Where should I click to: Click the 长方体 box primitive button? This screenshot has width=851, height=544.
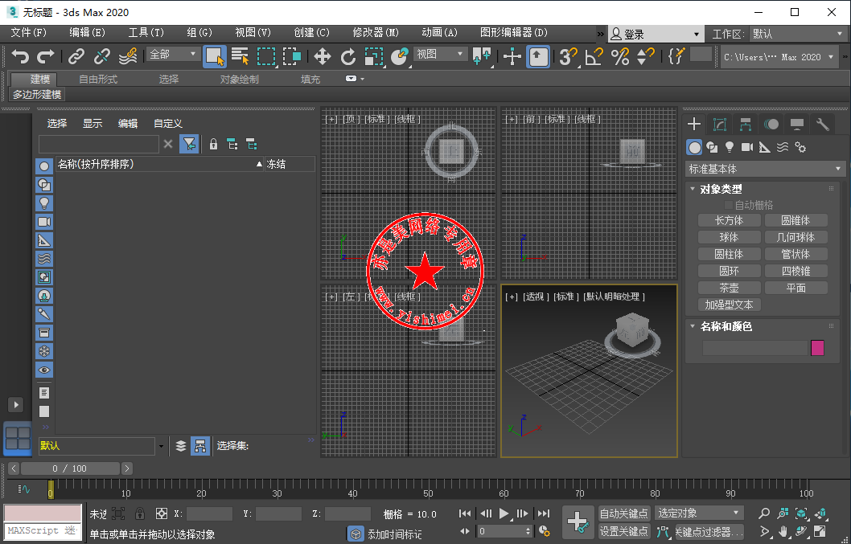pyautogui.click(x=729, y=220)
